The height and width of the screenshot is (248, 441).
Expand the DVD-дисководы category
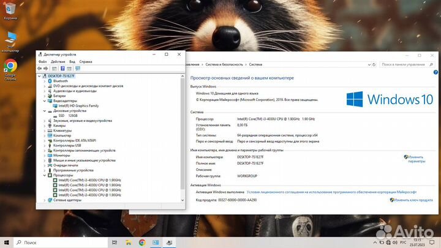tap(45, 86)
